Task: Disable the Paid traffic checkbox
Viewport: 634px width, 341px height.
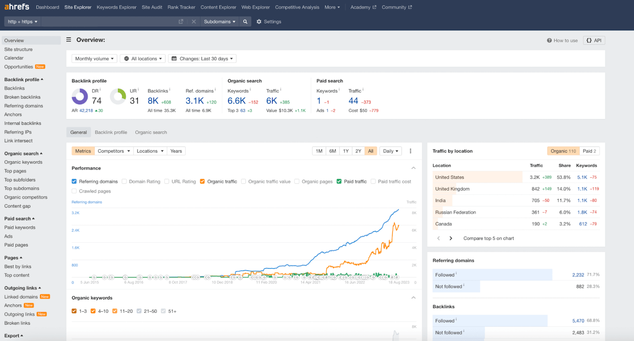Action: tap(339, 181)
